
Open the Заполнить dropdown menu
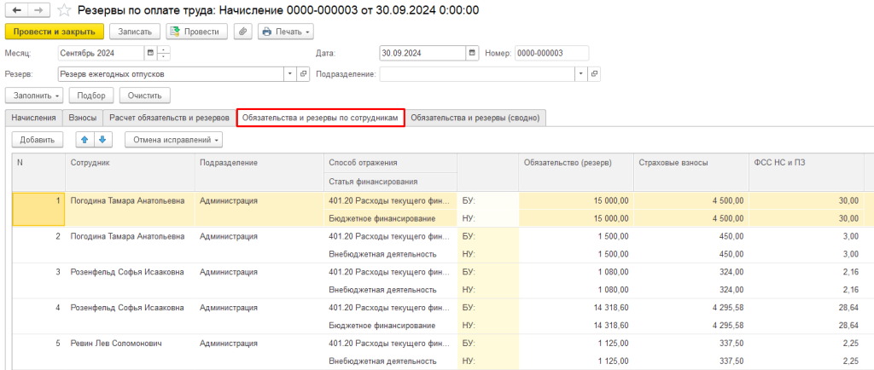tap(34, 95)
